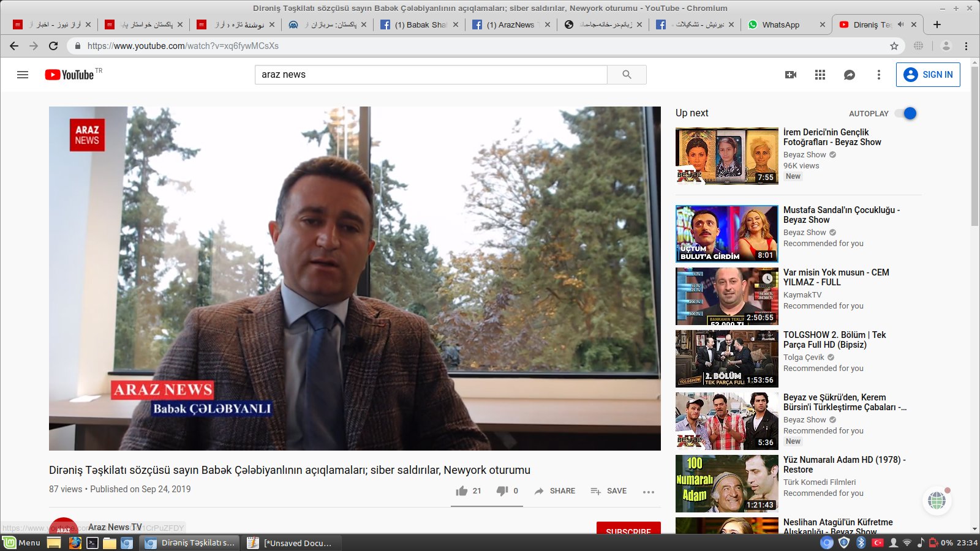Open the YouTube apps grid icon

[x=820, y=75]
